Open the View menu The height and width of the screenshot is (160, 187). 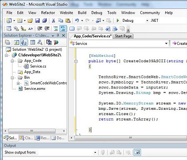pos(32,13)
